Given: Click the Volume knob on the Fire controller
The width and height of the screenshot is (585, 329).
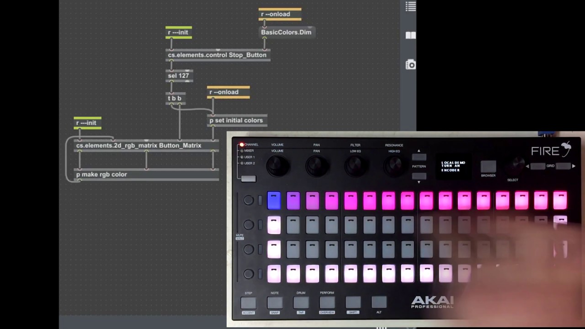Looking at the screenshot, I should pos(277,165).
